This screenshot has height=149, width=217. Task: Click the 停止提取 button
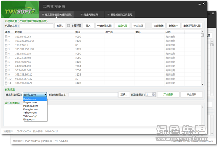pyautogui.click(x=192, y=94)
